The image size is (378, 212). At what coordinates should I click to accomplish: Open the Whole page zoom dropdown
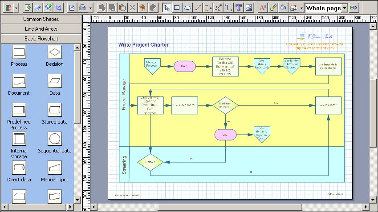(345, 8)
